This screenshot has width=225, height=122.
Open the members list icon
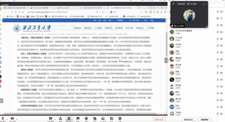click(x=69, y=118)
